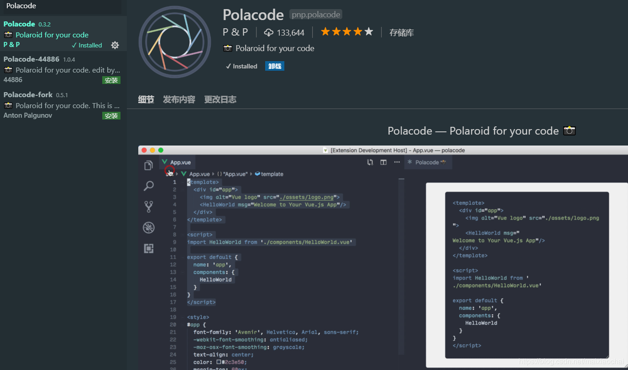Select Polacode-fork extension in the list
The width and height of the screenshot is (628, 370).
pyautogui.click(x=63, y=105)
